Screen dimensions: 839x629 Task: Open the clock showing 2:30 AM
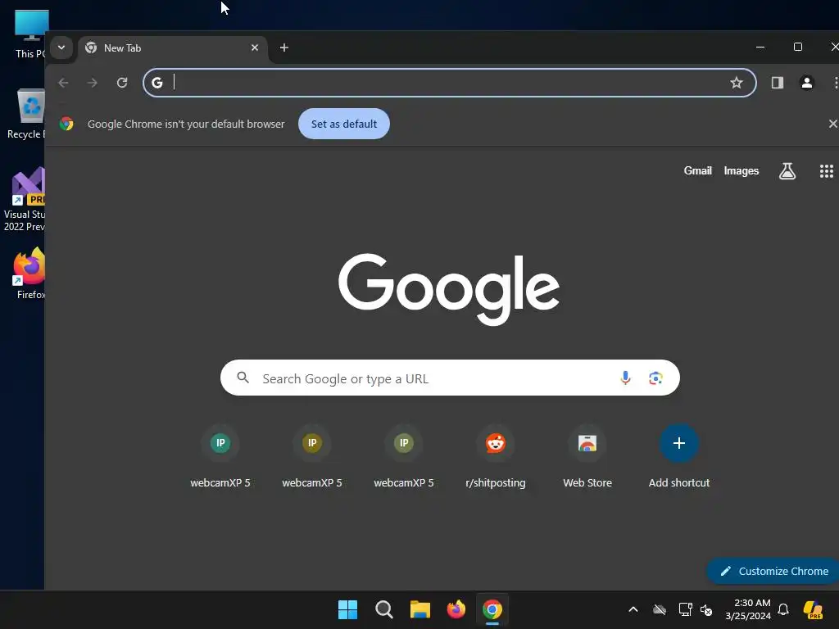click(x=748, y=609)
